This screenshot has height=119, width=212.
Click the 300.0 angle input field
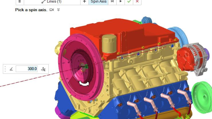click(26, 69)
